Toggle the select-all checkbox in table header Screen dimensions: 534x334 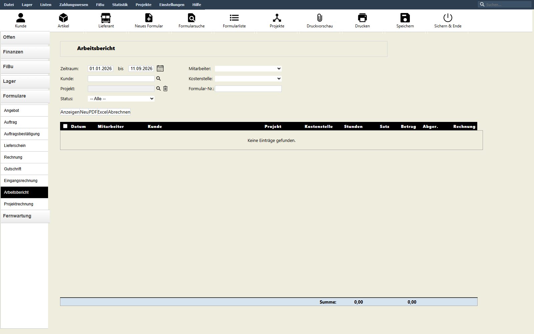pos(65,126)
